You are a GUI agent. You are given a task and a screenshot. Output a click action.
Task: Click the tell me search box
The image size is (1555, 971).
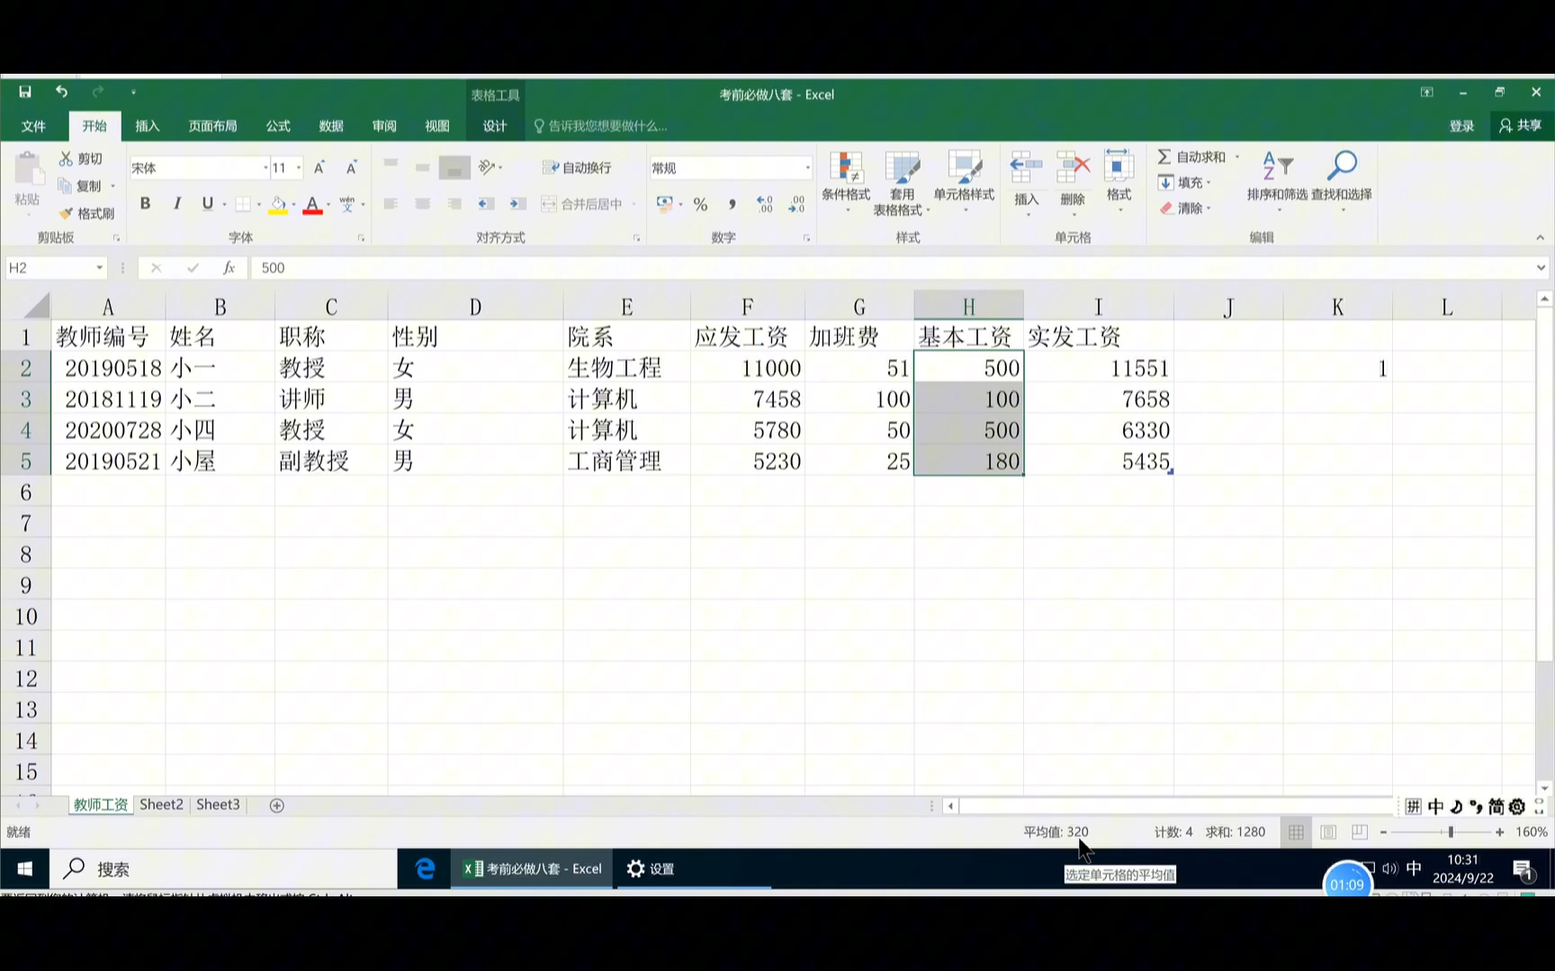603,126
